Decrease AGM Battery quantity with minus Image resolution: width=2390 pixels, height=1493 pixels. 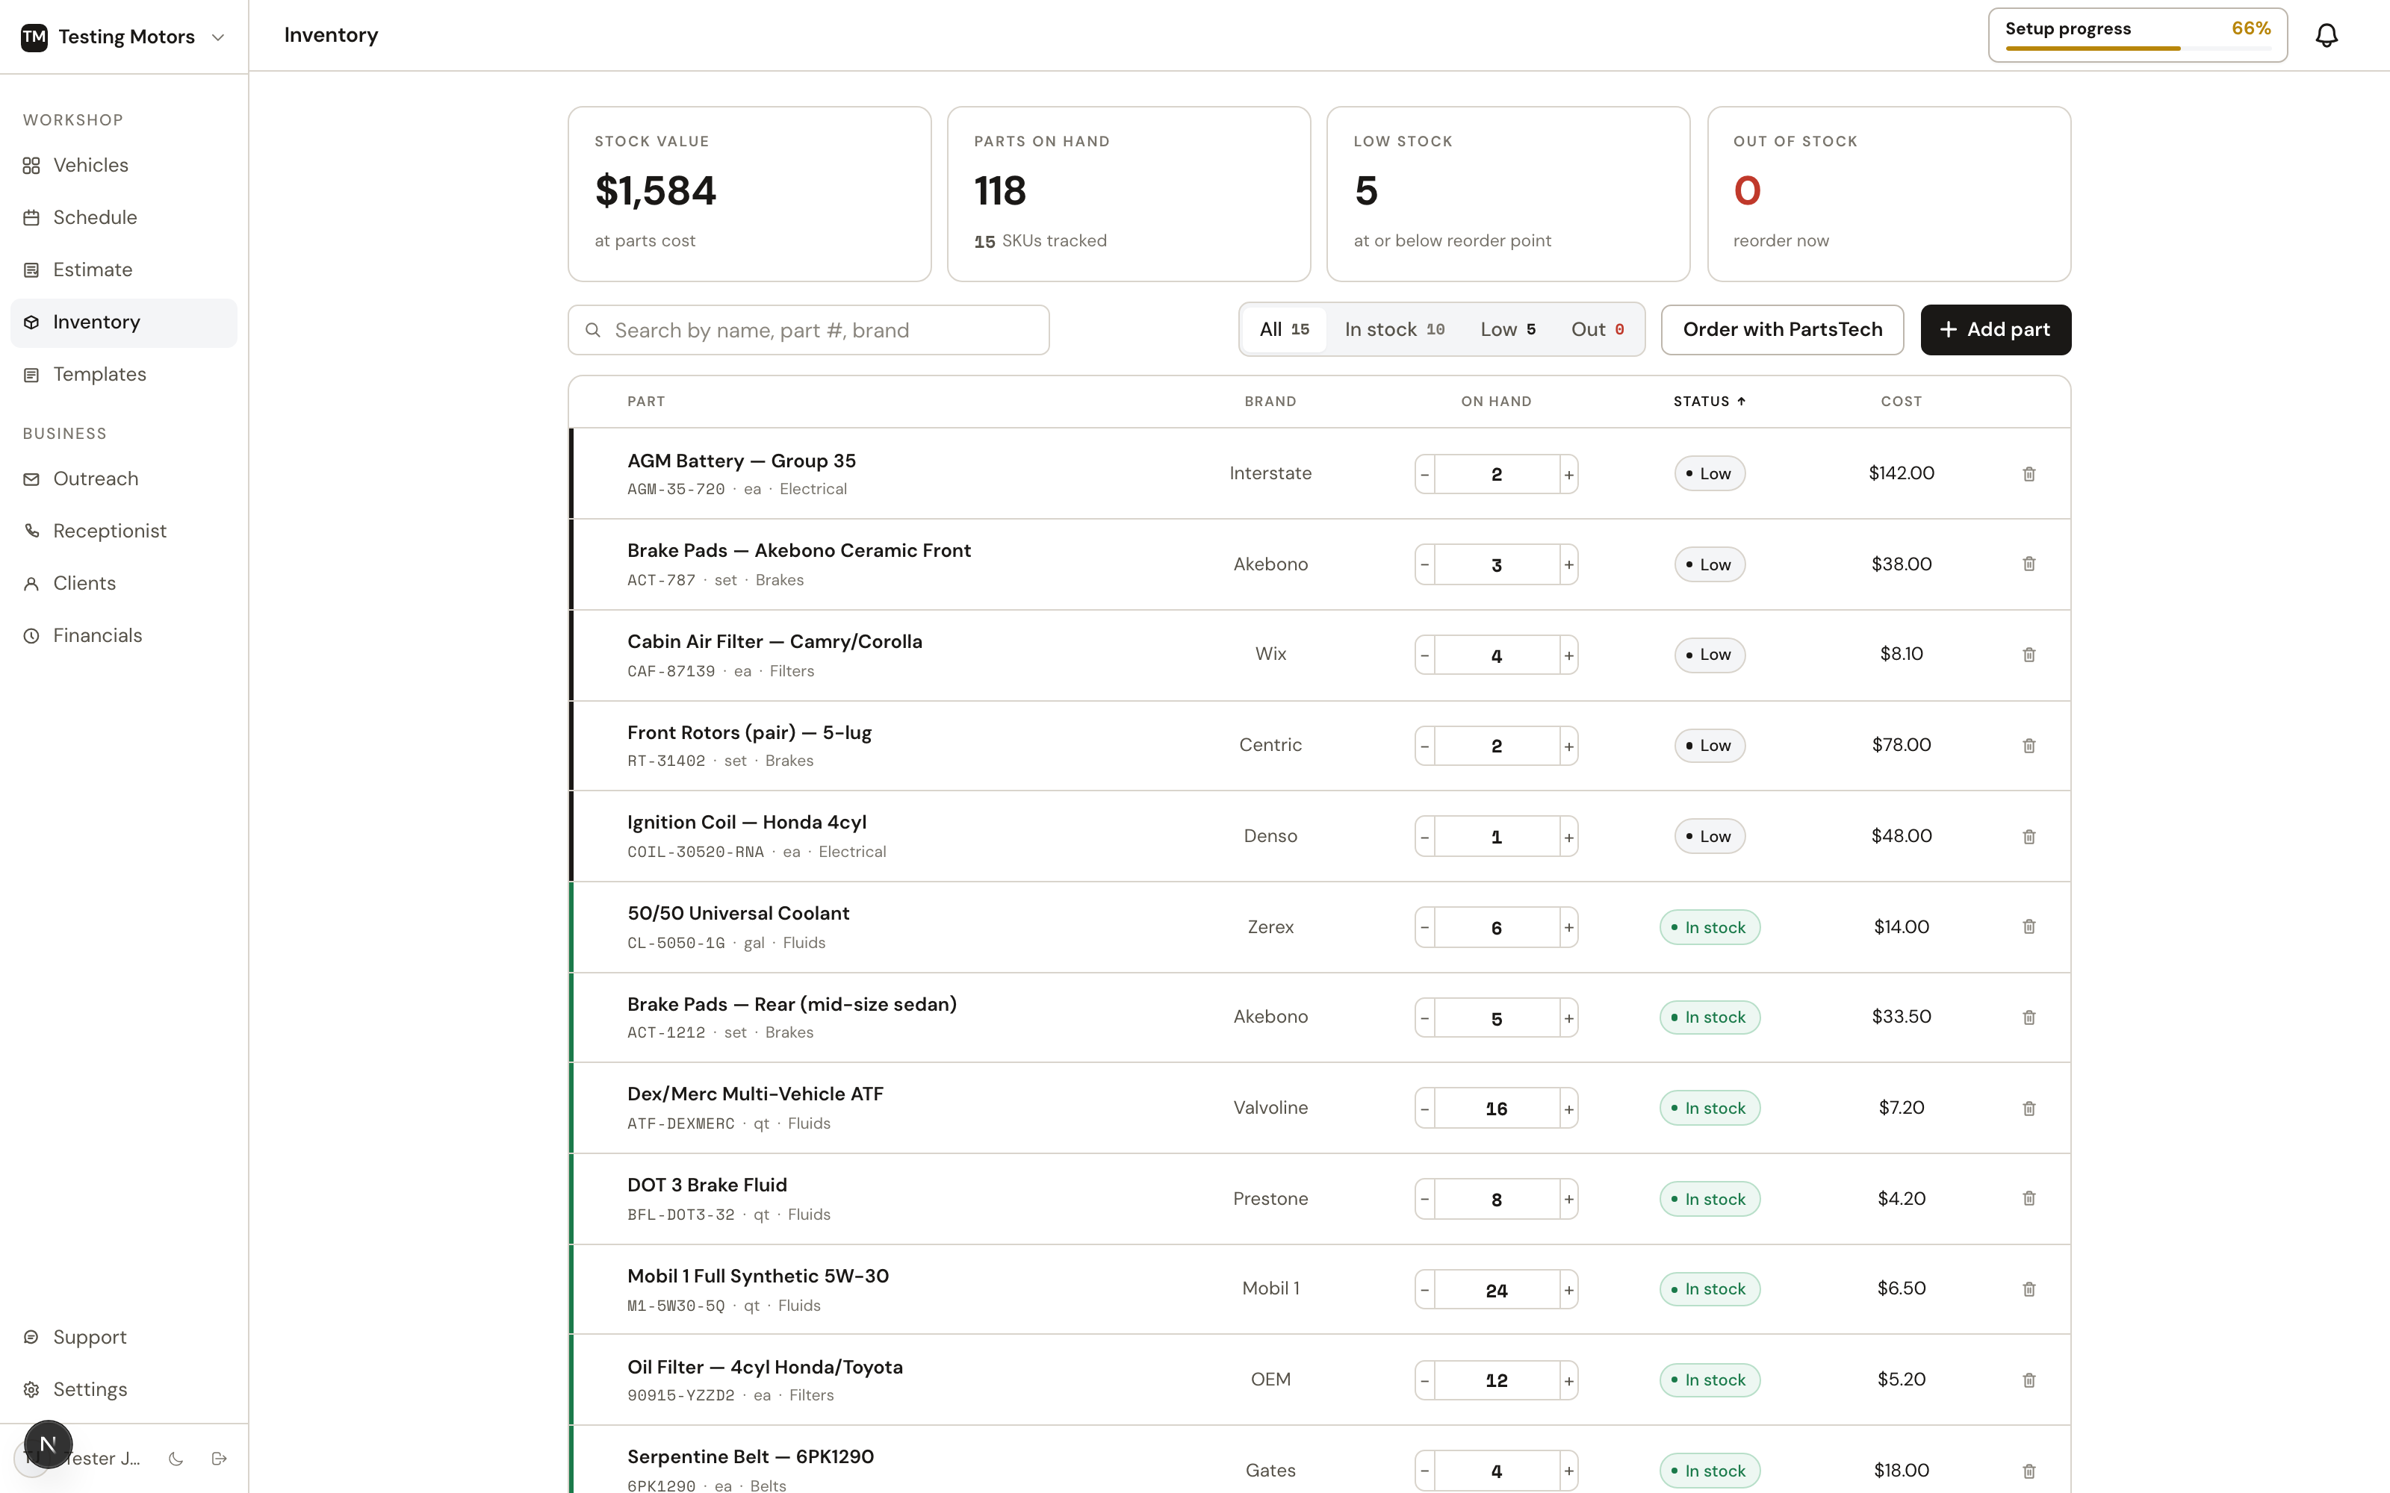click(x=1424, y=474)
